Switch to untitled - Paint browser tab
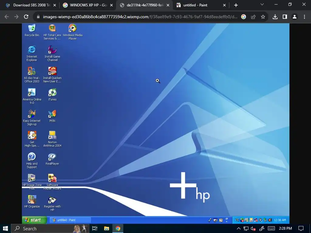 [201, 5]
